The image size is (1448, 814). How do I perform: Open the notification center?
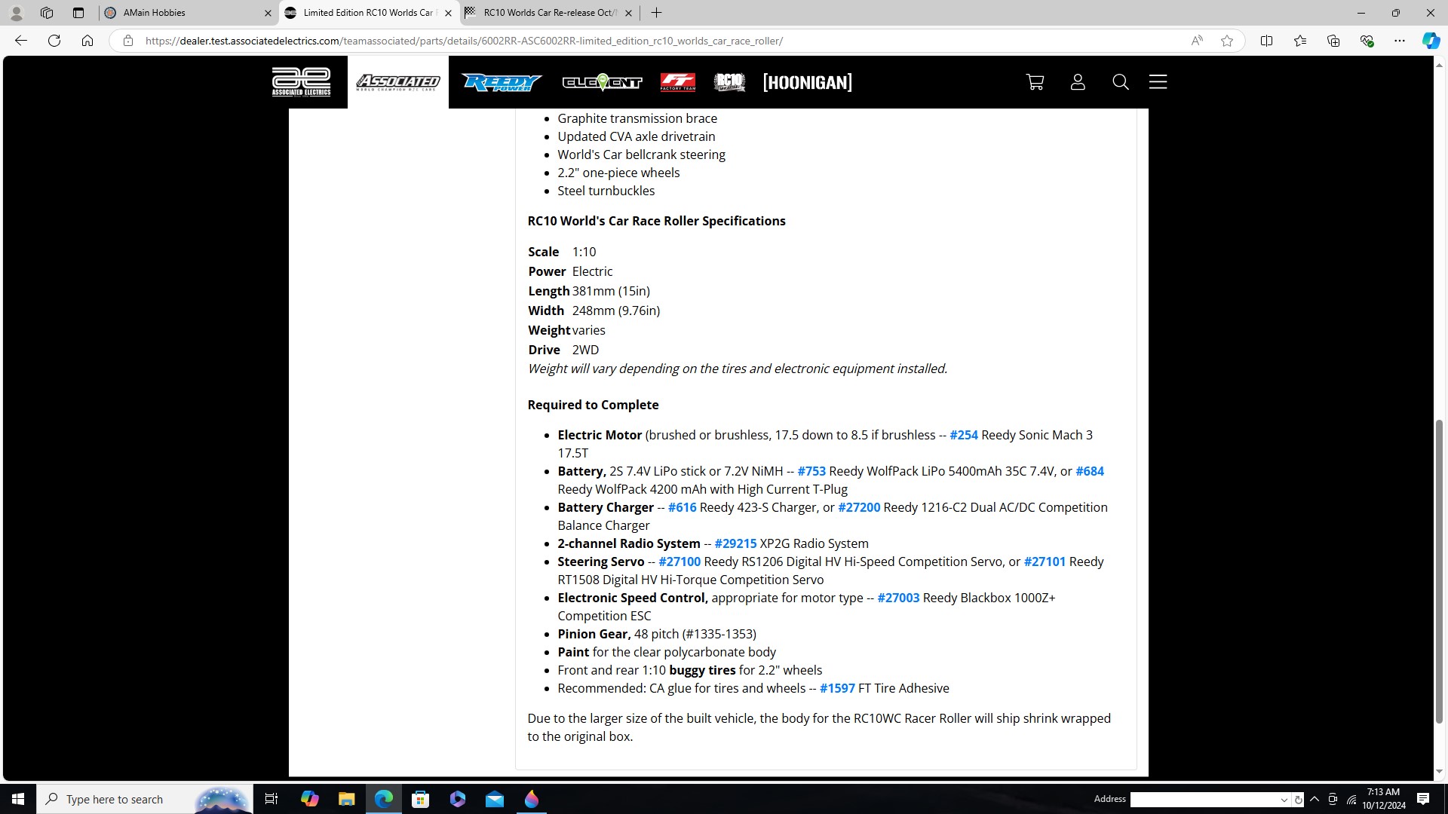coord(1423,799)
